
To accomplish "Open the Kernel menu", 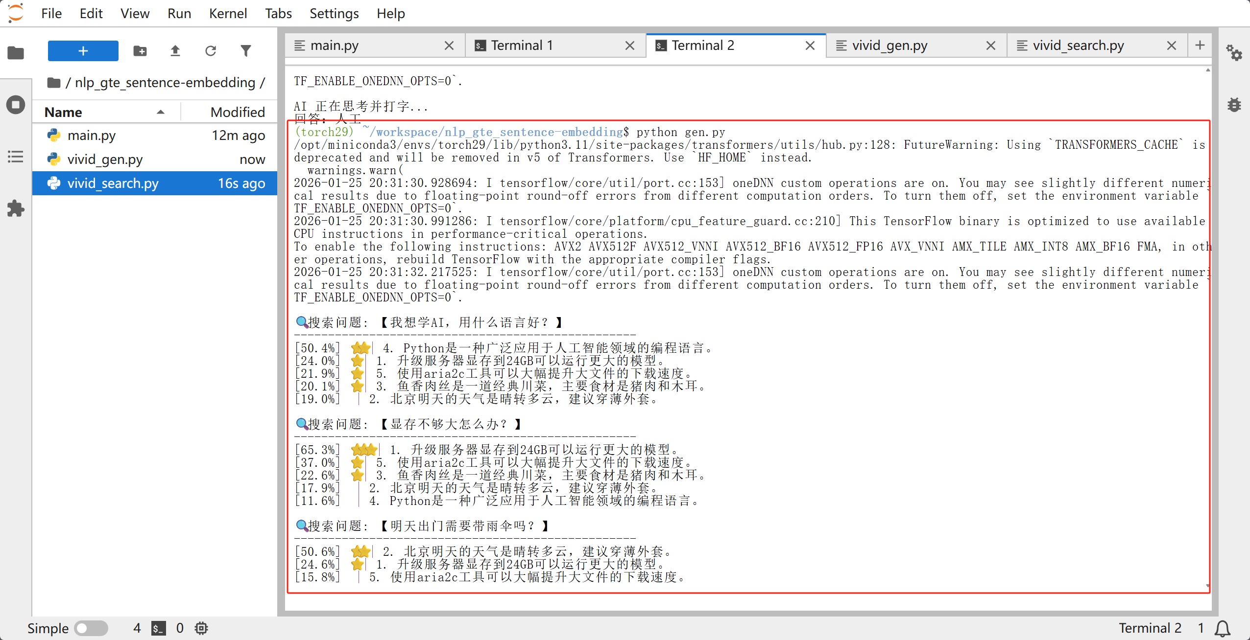I will pyautogui.click(x=227, y=14).
